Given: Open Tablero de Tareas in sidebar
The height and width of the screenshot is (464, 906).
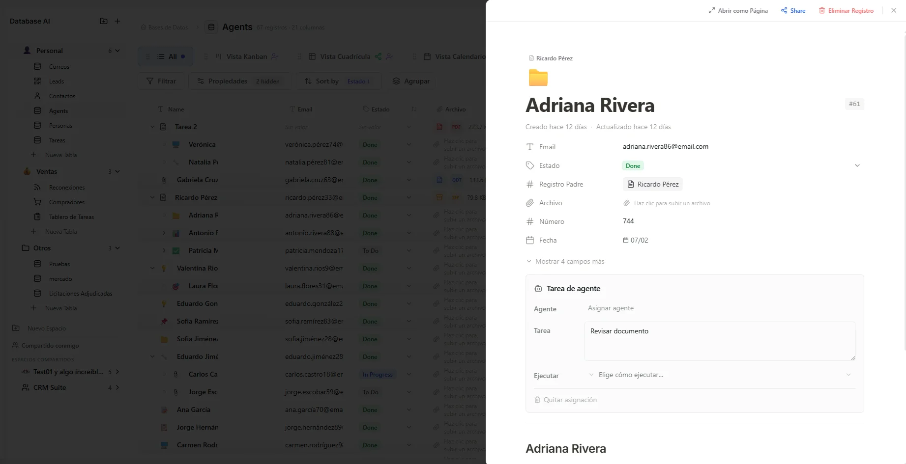Looking at the screenshot, I should (71, 217).
